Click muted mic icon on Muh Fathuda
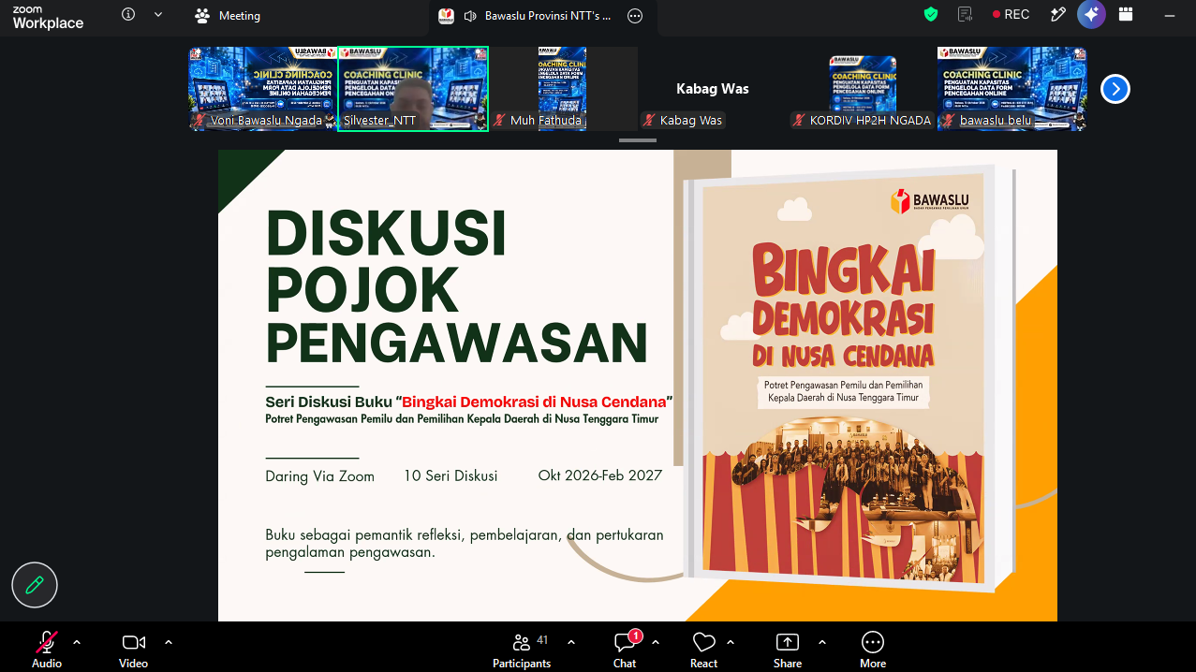The height and width of the screenshot is (672, 1196). pos(499,121)
